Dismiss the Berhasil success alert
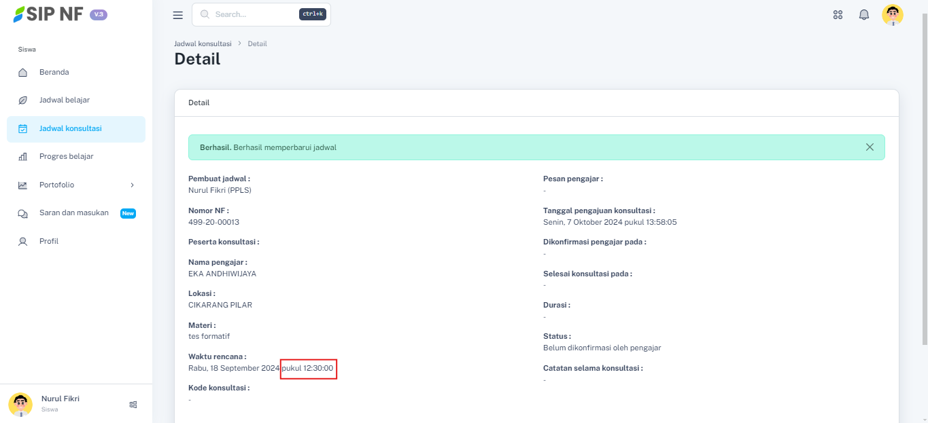The height and width of the screenshot is (423, 928). (x=870, y=147)
